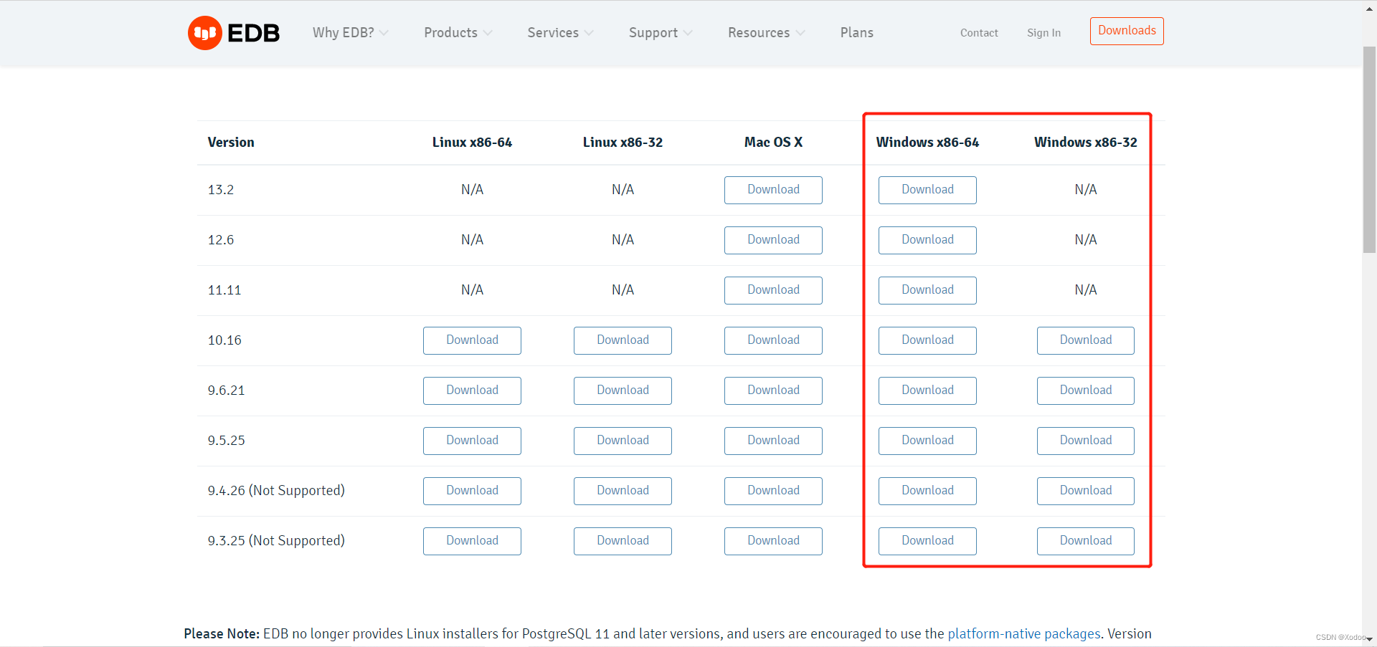Download version 9.5.25 for Linux x86-32
The width and height of the screenshot is (1377, 647).
(623, 441)
